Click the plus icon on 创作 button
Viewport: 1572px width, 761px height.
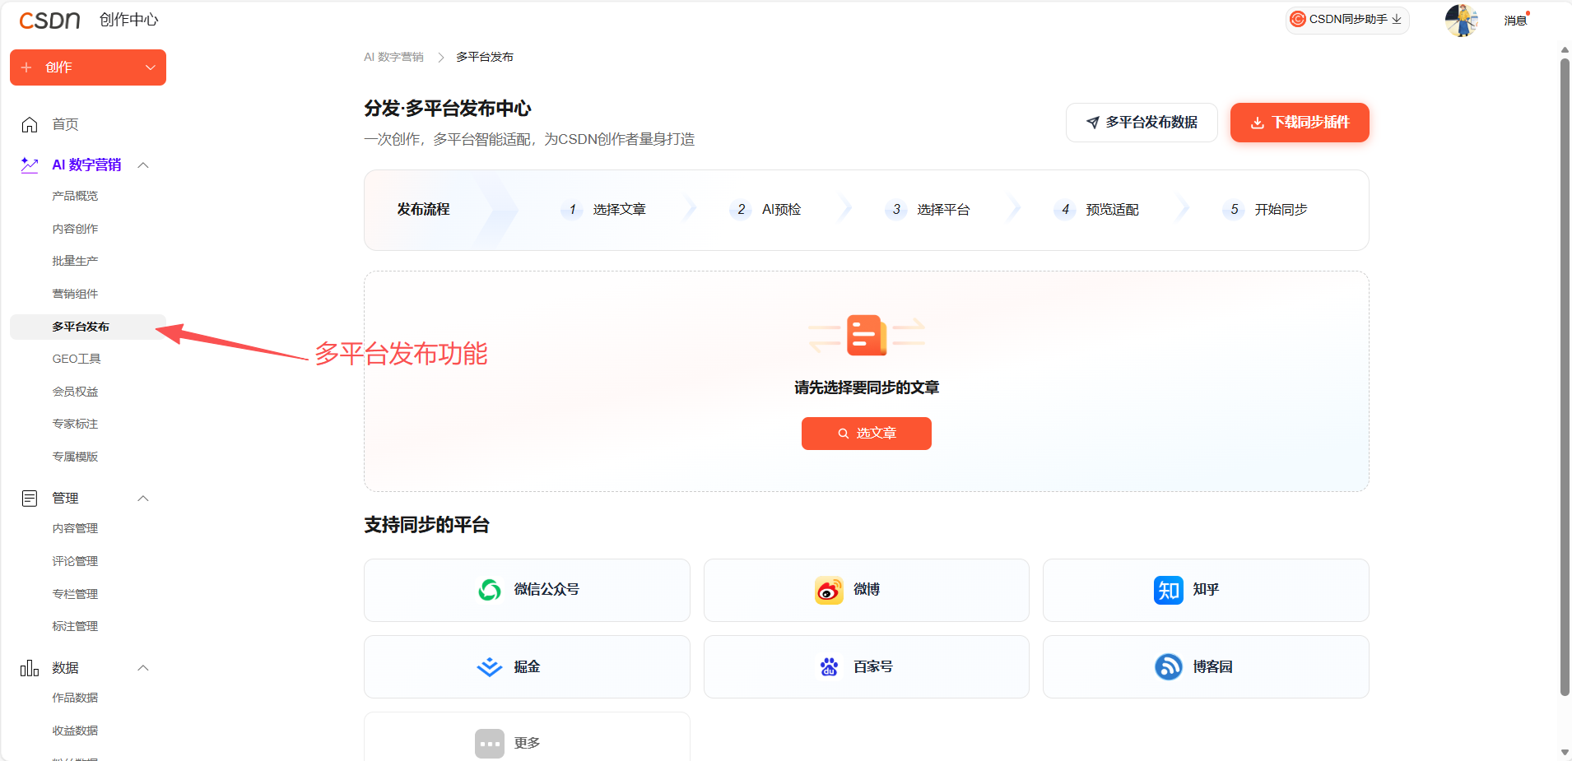tap(26, 67)
